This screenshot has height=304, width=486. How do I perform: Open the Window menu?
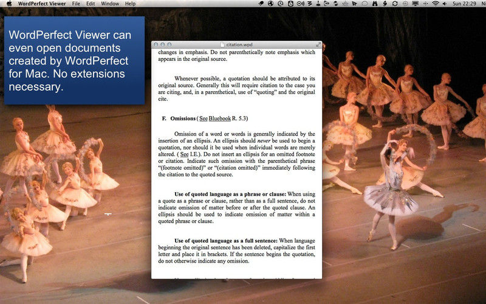(x=110, y=4)
